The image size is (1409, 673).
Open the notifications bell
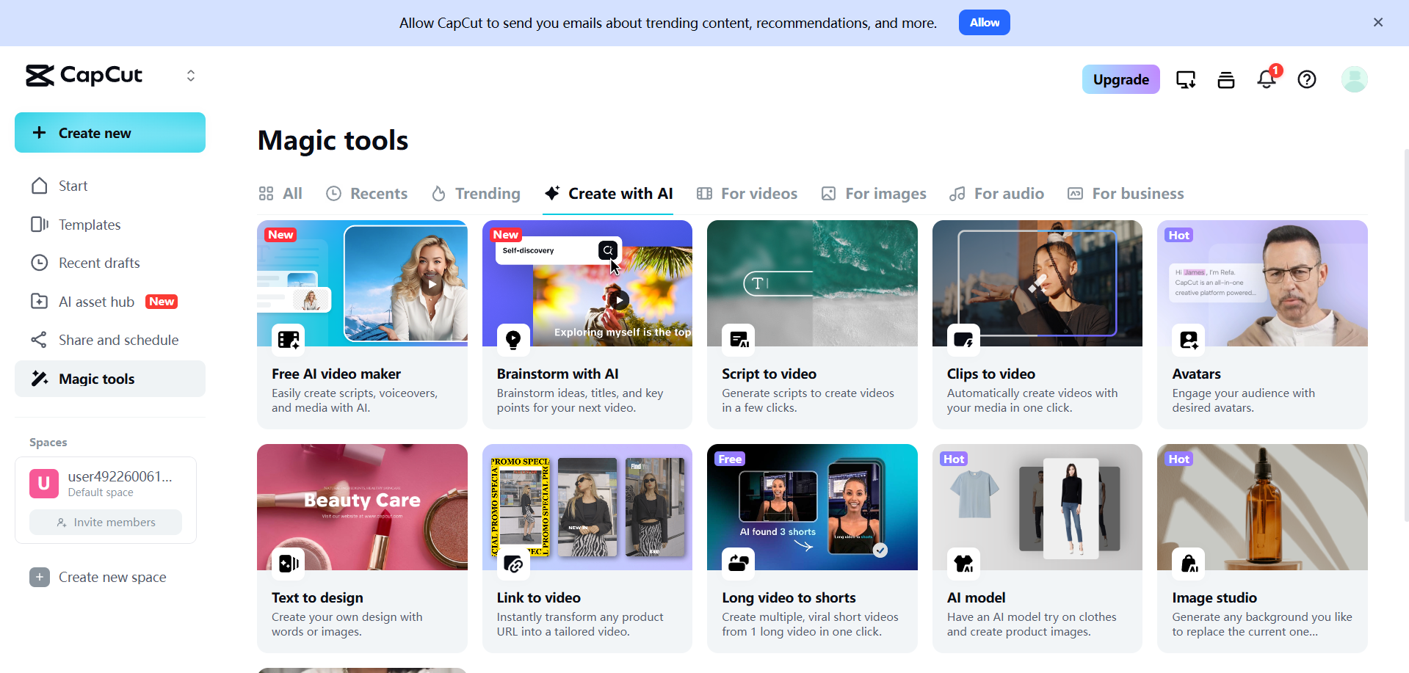coord(1266,79)
